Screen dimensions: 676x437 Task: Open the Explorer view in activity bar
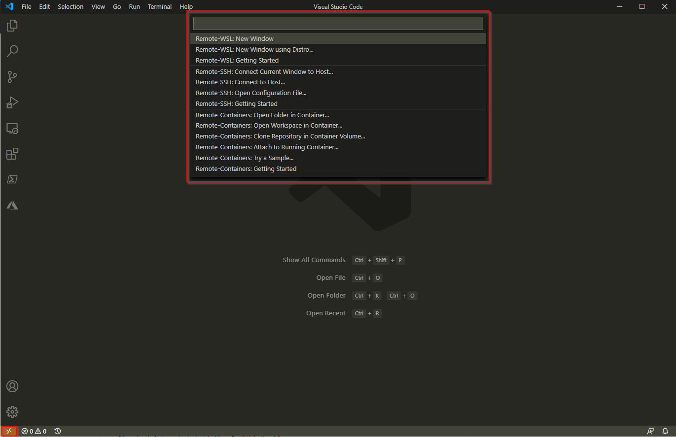(12, 26)
